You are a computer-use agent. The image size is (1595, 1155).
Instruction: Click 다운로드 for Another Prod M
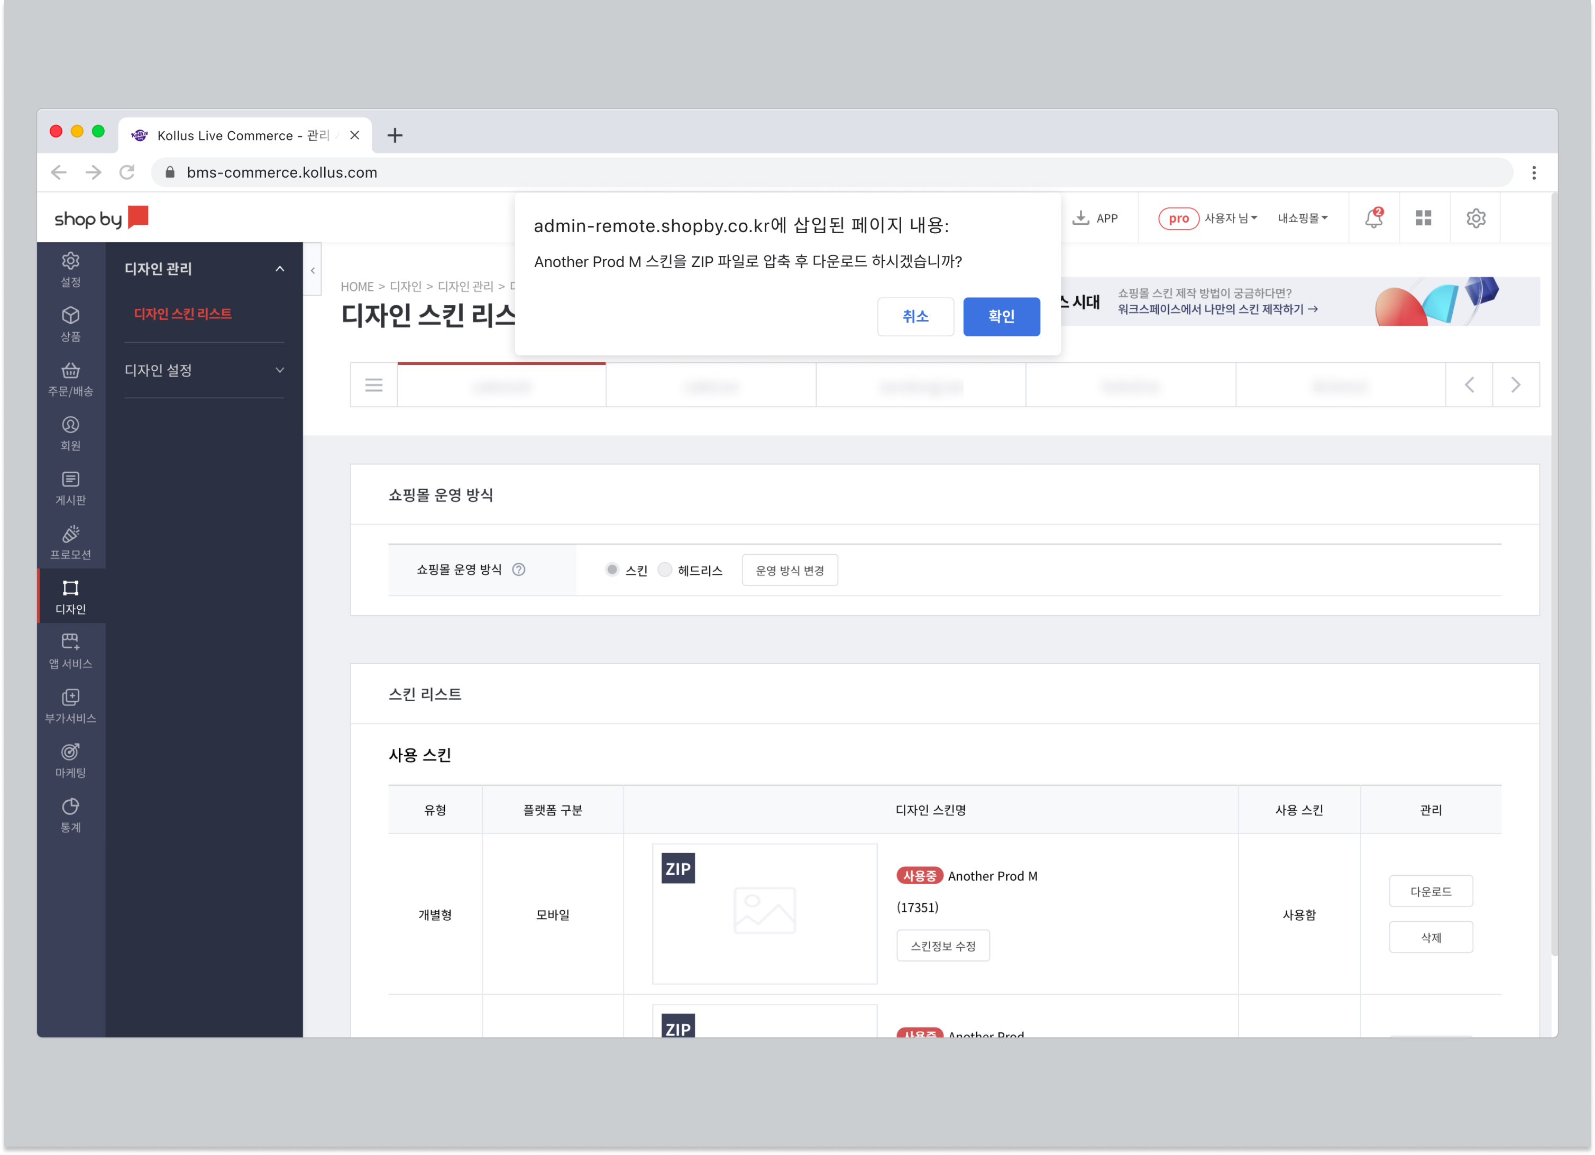1431,891
